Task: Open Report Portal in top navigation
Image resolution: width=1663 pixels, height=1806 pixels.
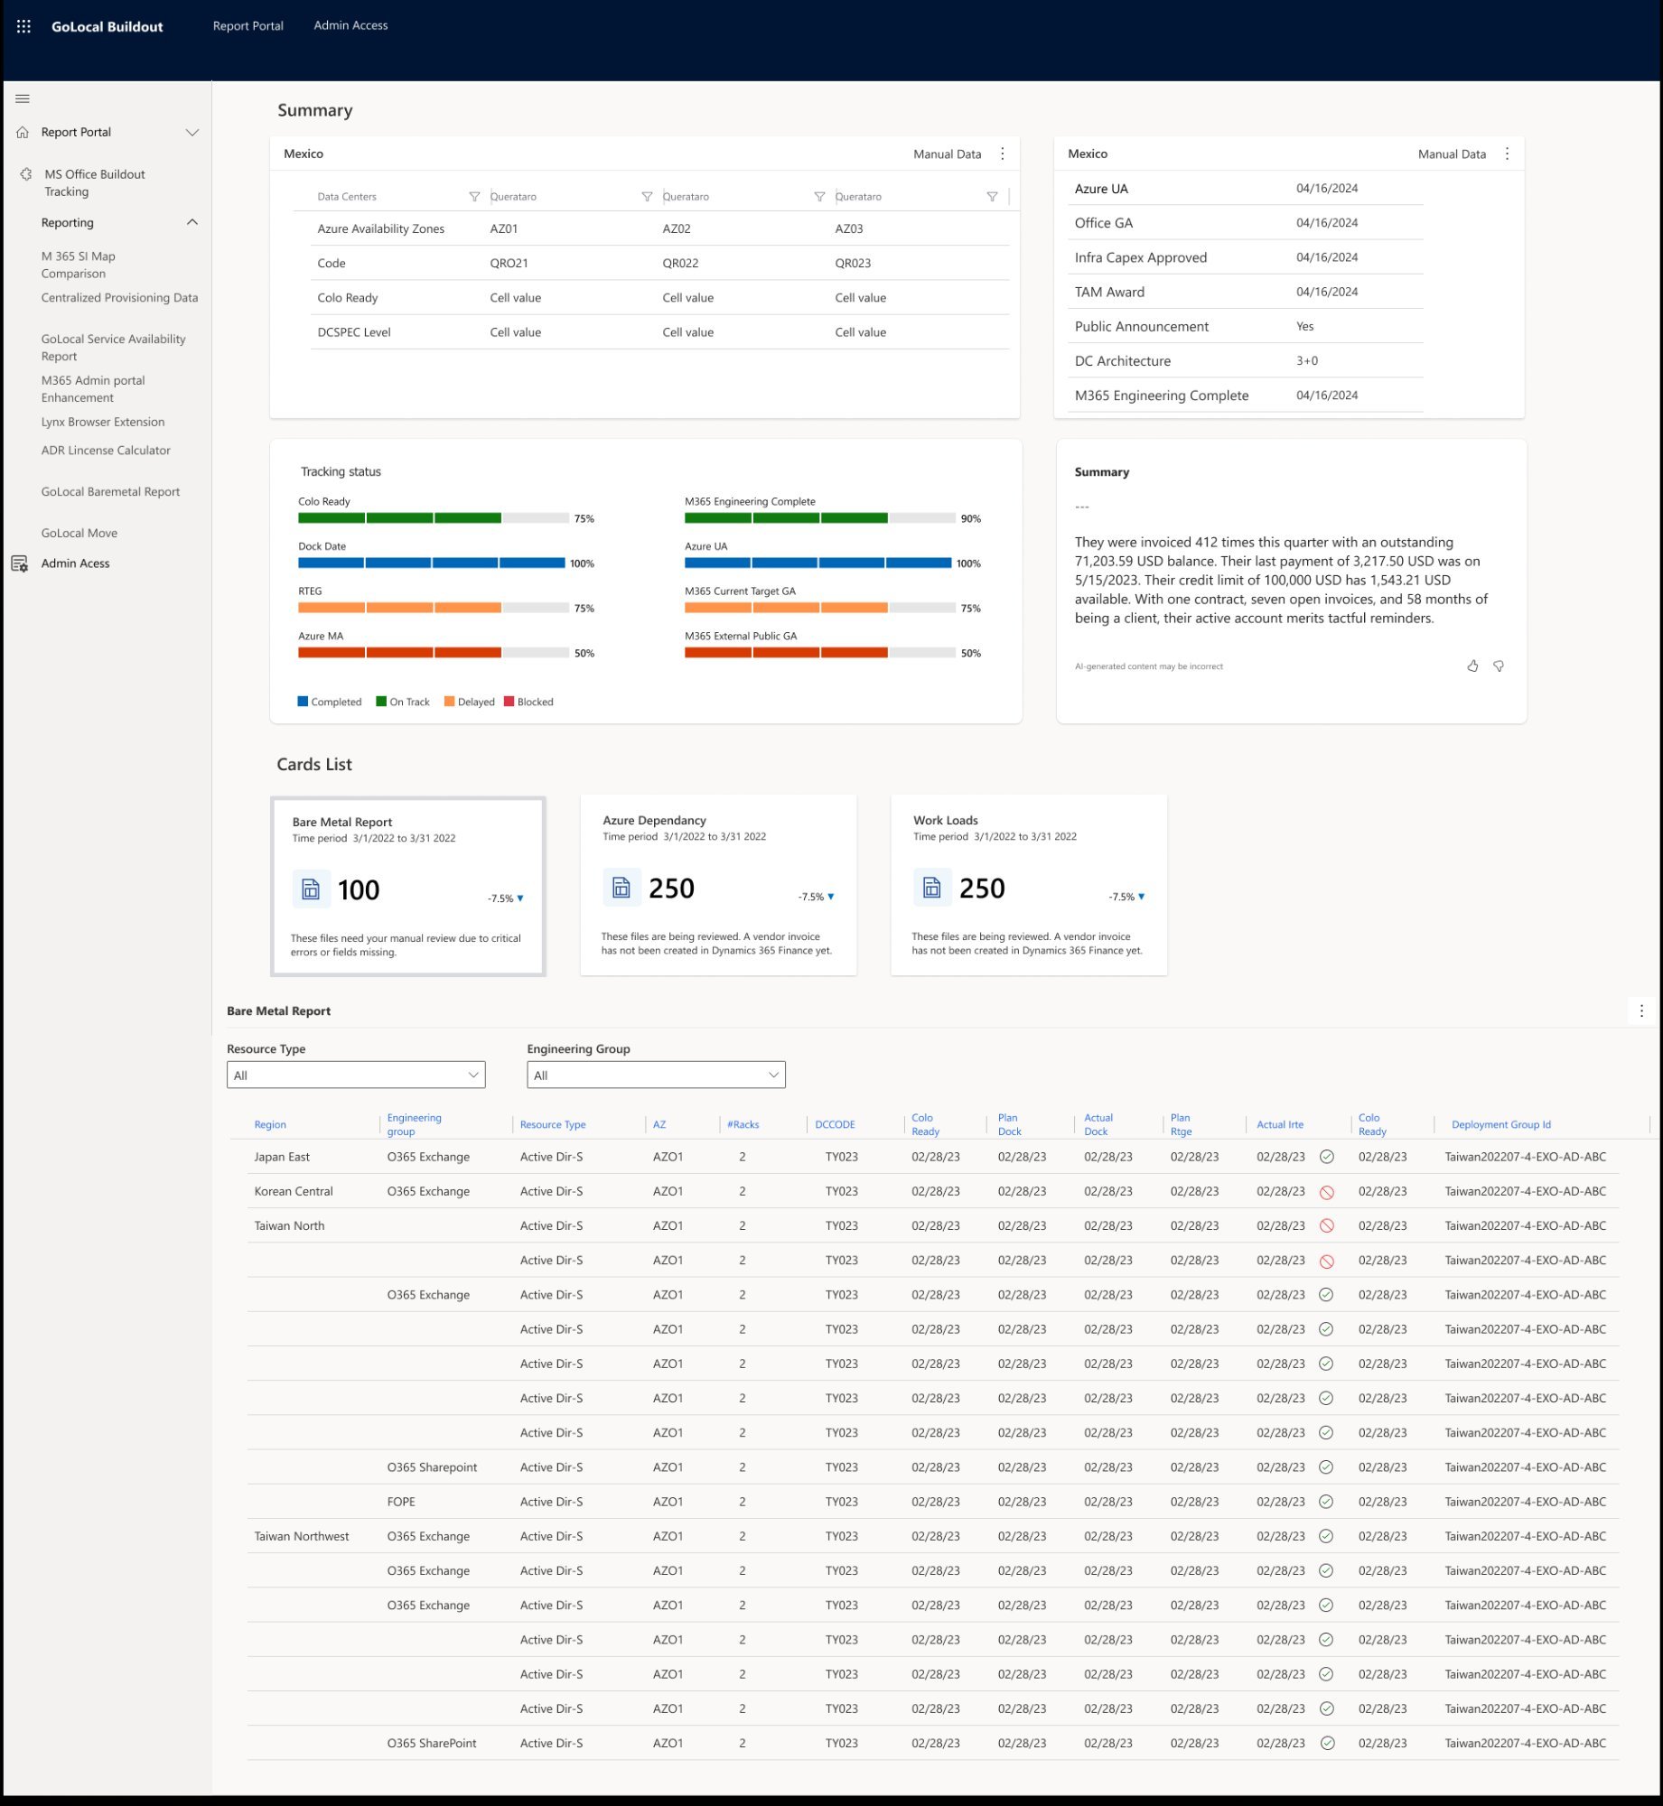Action: point(248,26)
